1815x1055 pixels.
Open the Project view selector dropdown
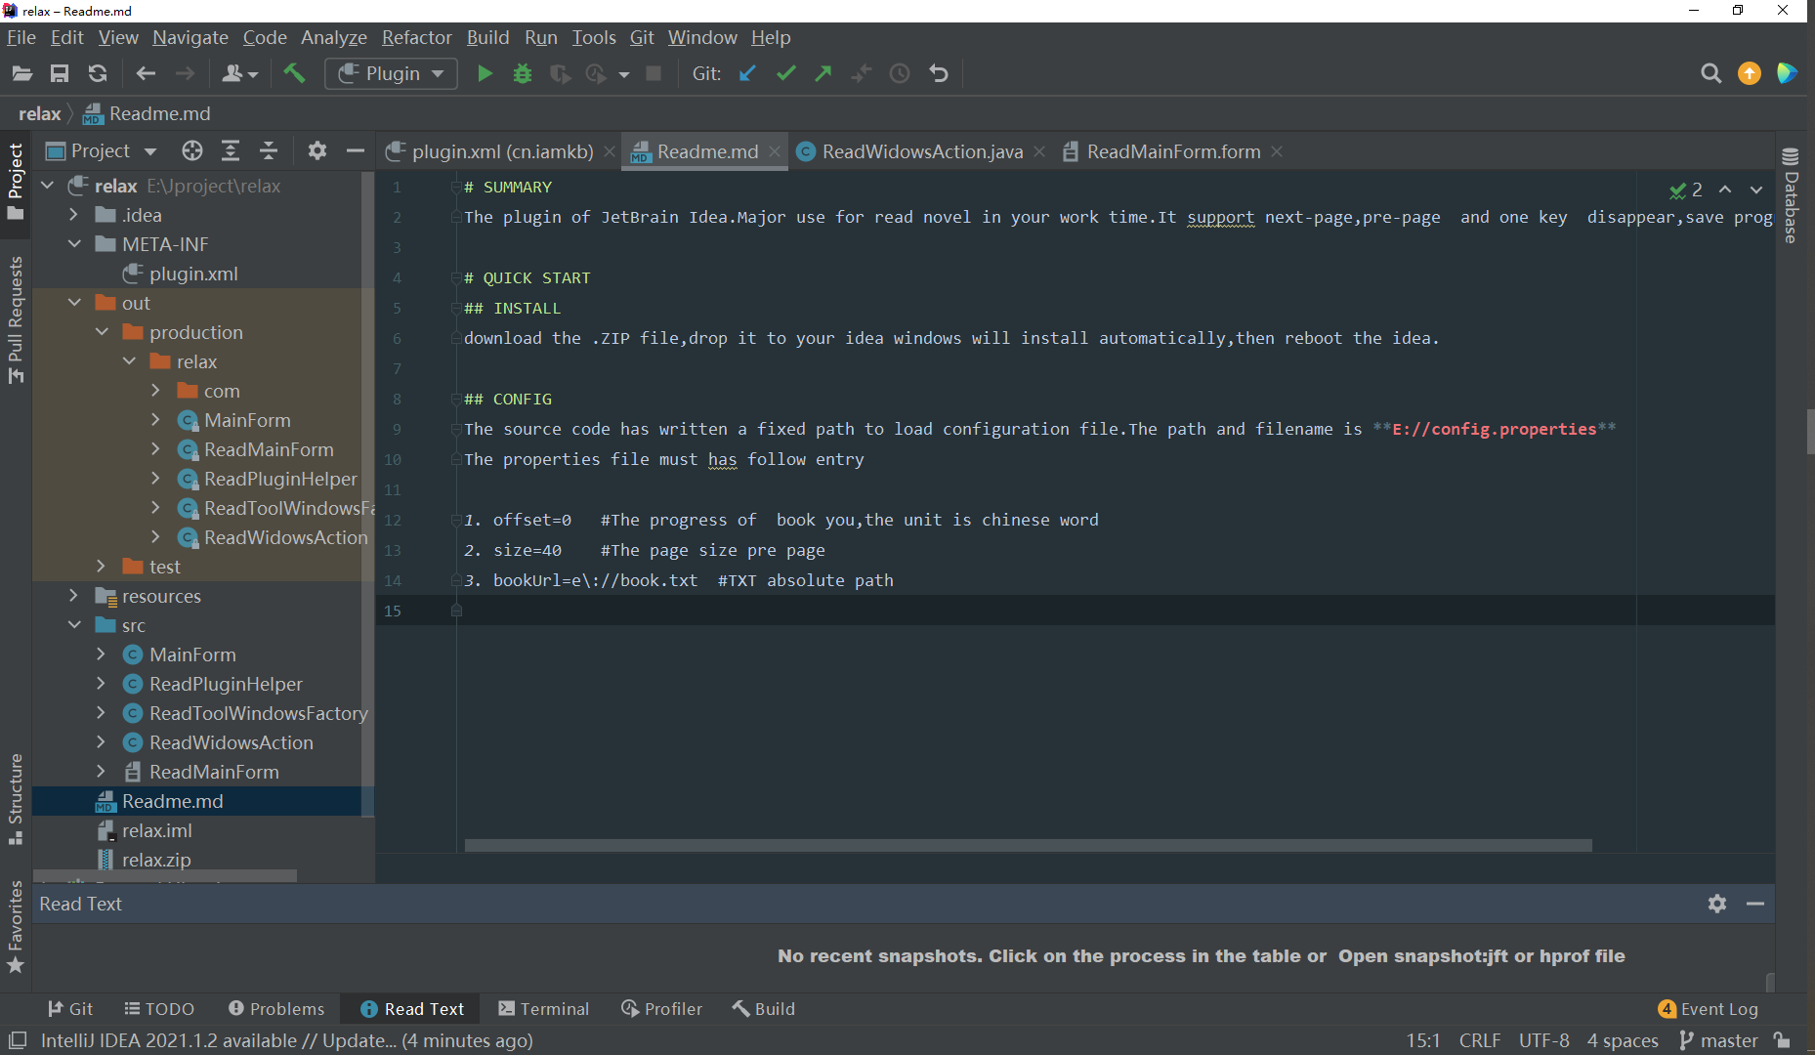102,150
